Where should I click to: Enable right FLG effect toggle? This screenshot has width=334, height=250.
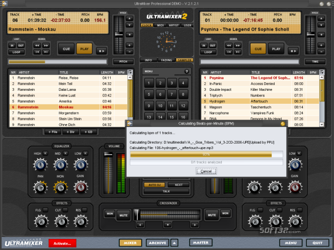click(x=260, y=210)
